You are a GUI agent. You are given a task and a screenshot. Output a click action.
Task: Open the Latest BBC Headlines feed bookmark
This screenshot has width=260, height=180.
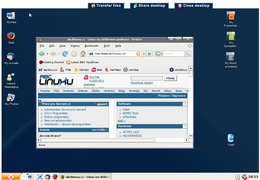click(x=82, y=62)
